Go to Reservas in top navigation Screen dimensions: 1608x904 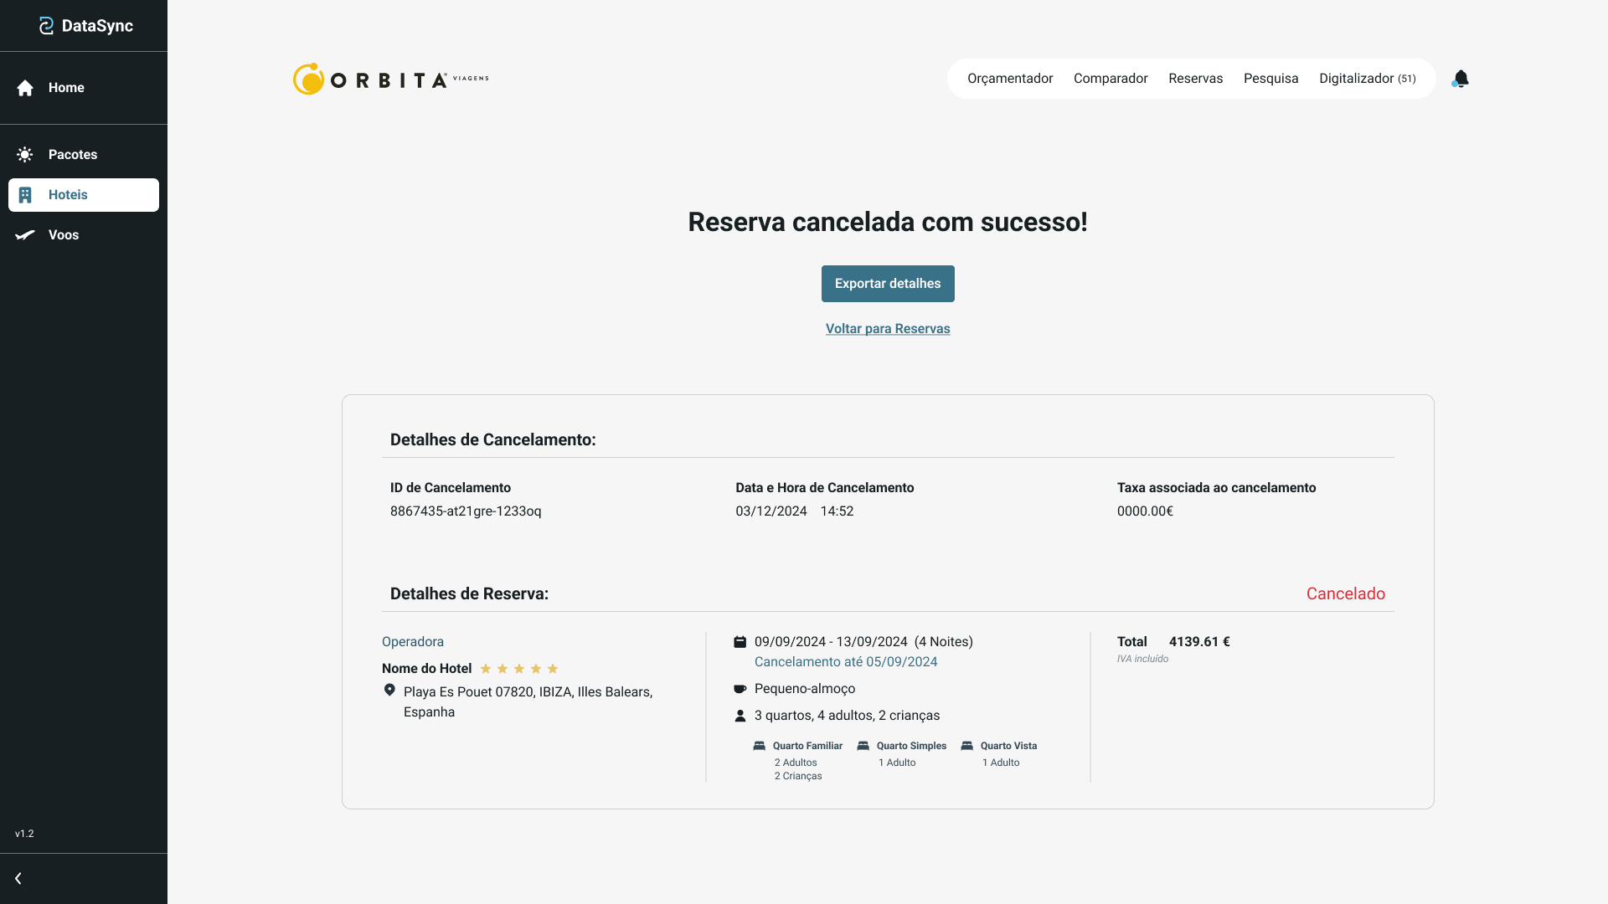click(1195, 79)
